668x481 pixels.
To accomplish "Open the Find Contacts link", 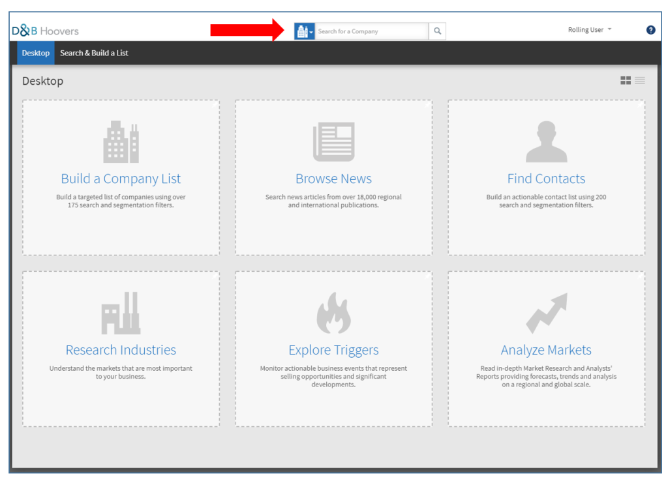I will 547,179.
